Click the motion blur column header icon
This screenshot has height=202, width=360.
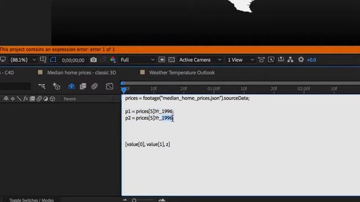[x=39, y=99]
